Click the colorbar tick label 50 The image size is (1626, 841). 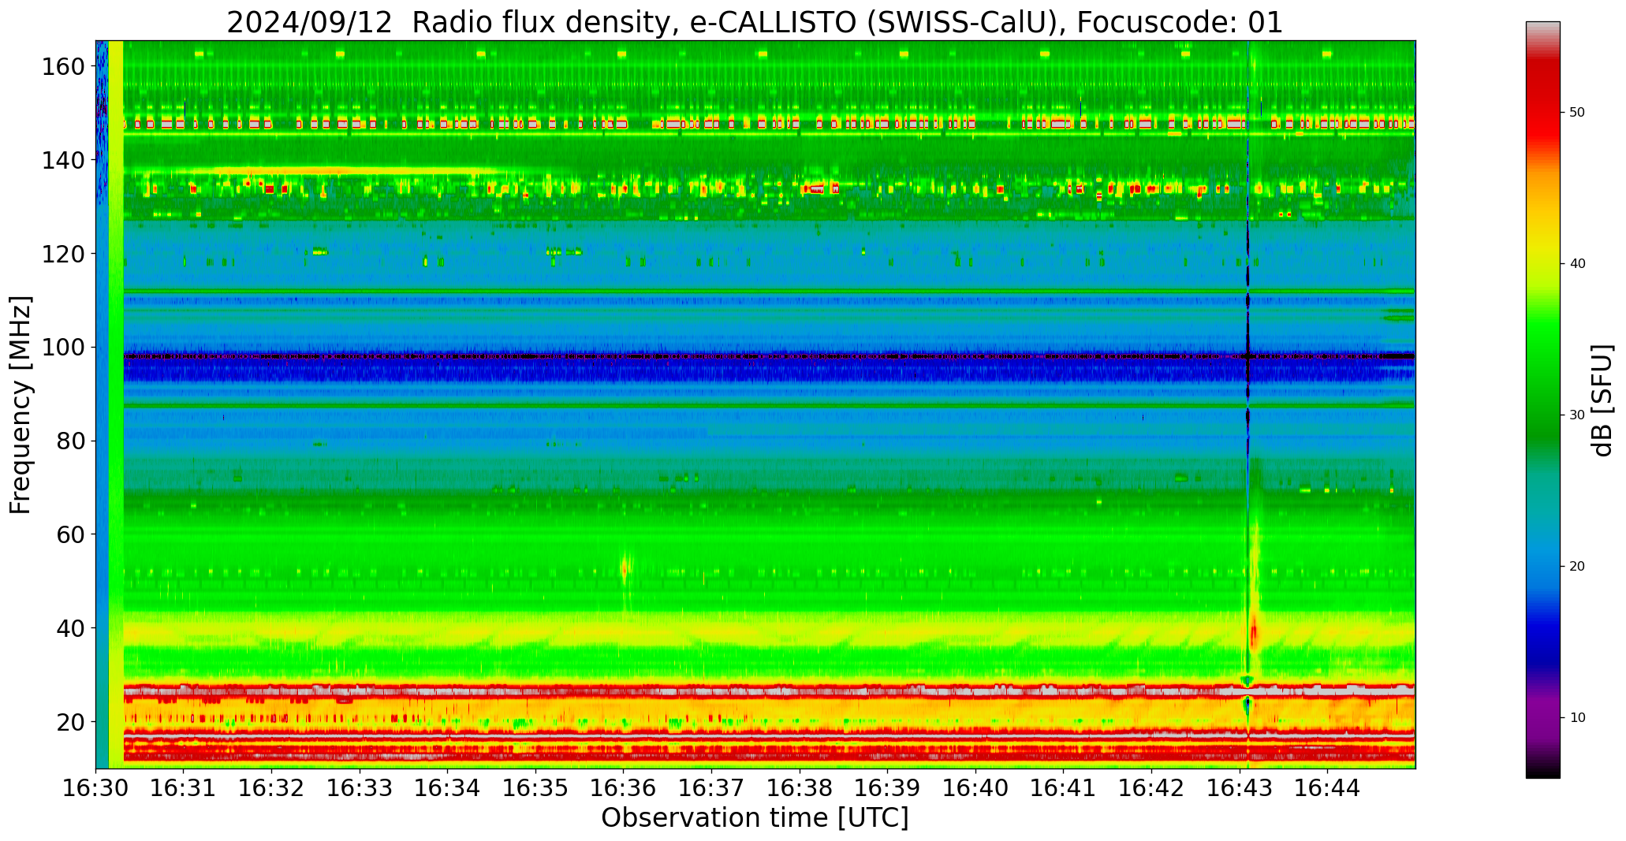1577,113
